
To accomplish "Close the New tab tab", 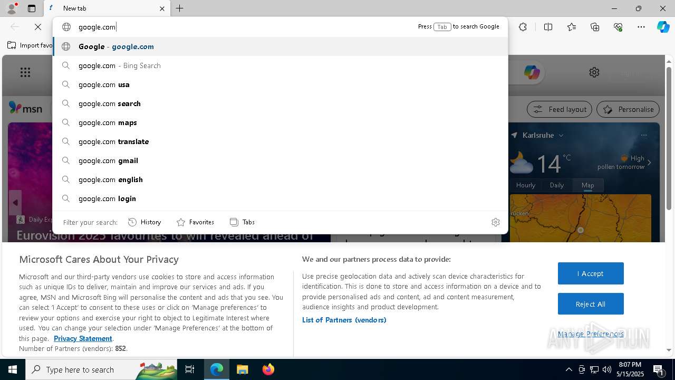I will 162,8.
